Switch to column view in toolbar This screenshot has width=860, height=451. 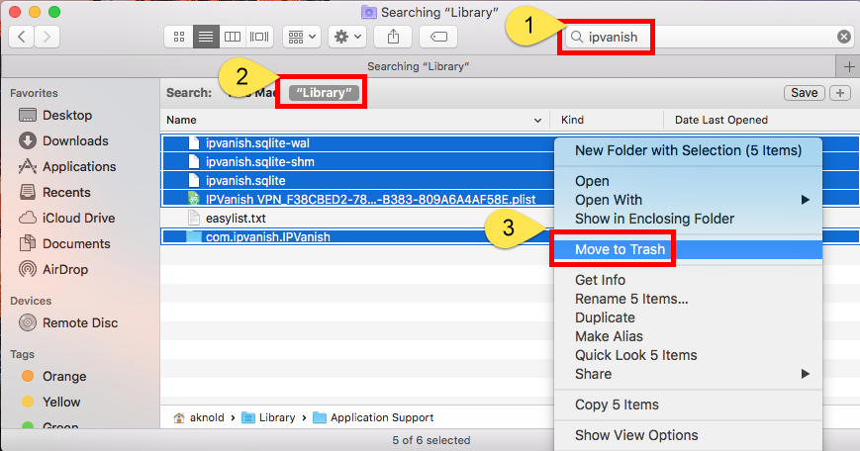pos(233,37)
